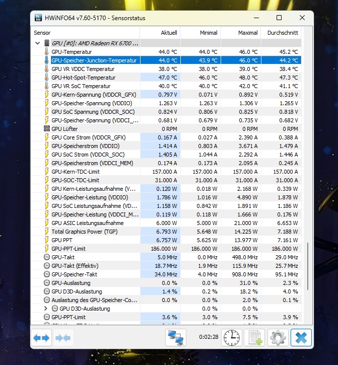Select GPU-Takt (Effektiv) row label

pyautogui.click(x=75, y=266)
